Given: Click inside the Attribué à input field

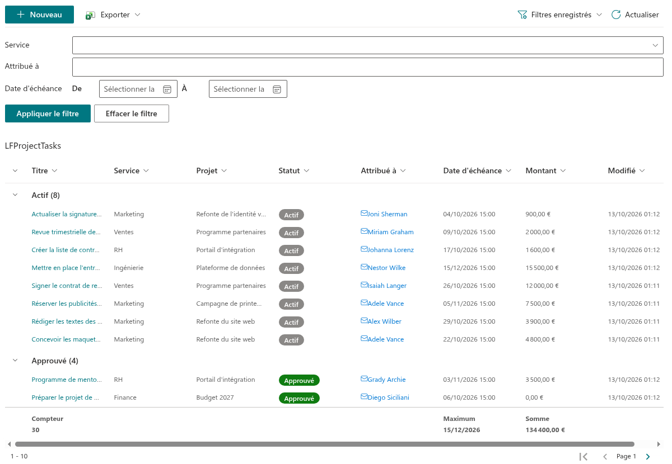Looking at the screenshot, I should pos(368,67).
